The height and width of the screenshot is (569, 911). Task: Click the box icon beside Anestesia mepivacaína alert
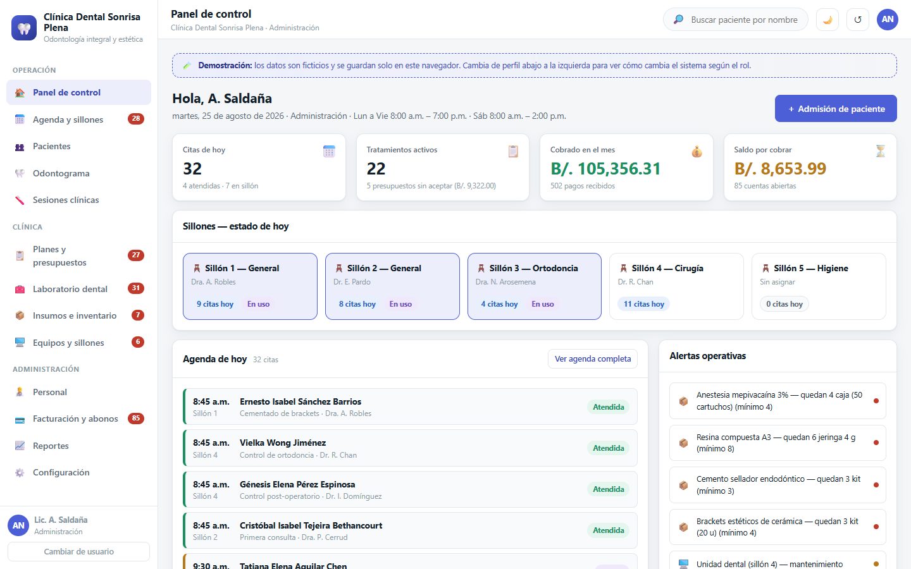[x=683, y=401]
